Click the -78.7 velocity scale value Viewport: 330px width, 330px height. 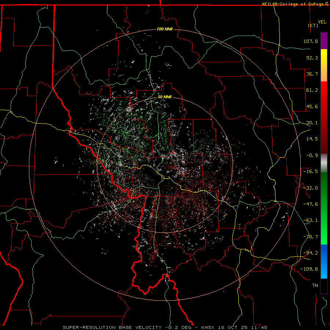click(x=311, y=237)
